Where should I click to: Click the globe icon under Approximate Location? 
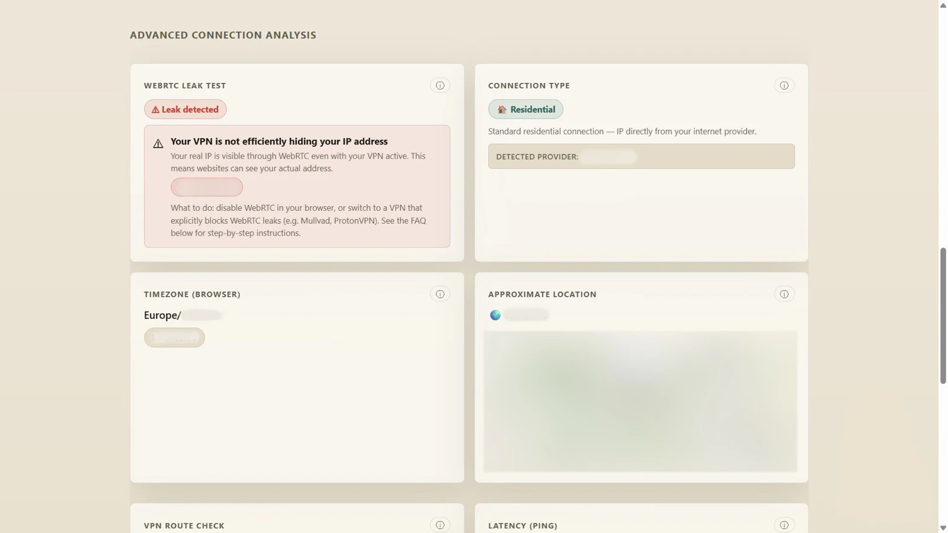pyautogui.click(x=495, y=315)
